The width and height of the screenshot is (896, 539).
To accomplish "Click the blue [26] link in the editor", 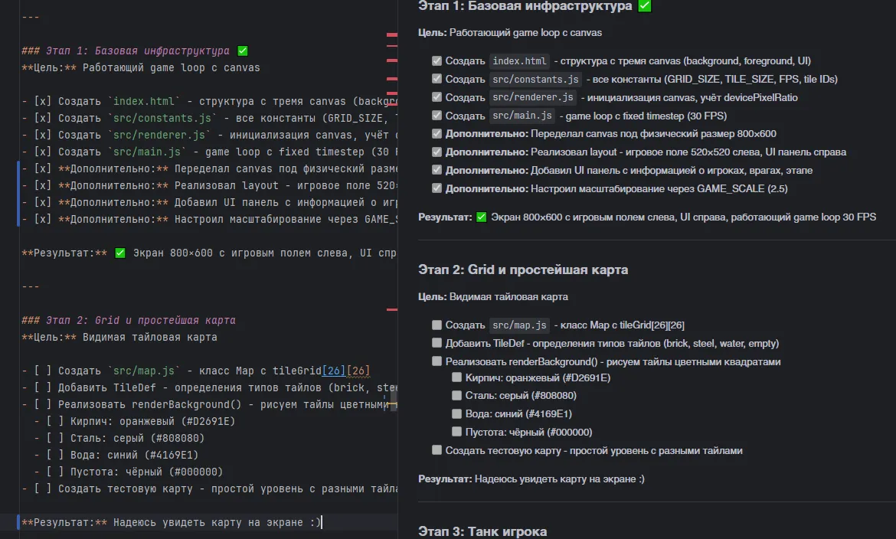I will click(333, 371).
